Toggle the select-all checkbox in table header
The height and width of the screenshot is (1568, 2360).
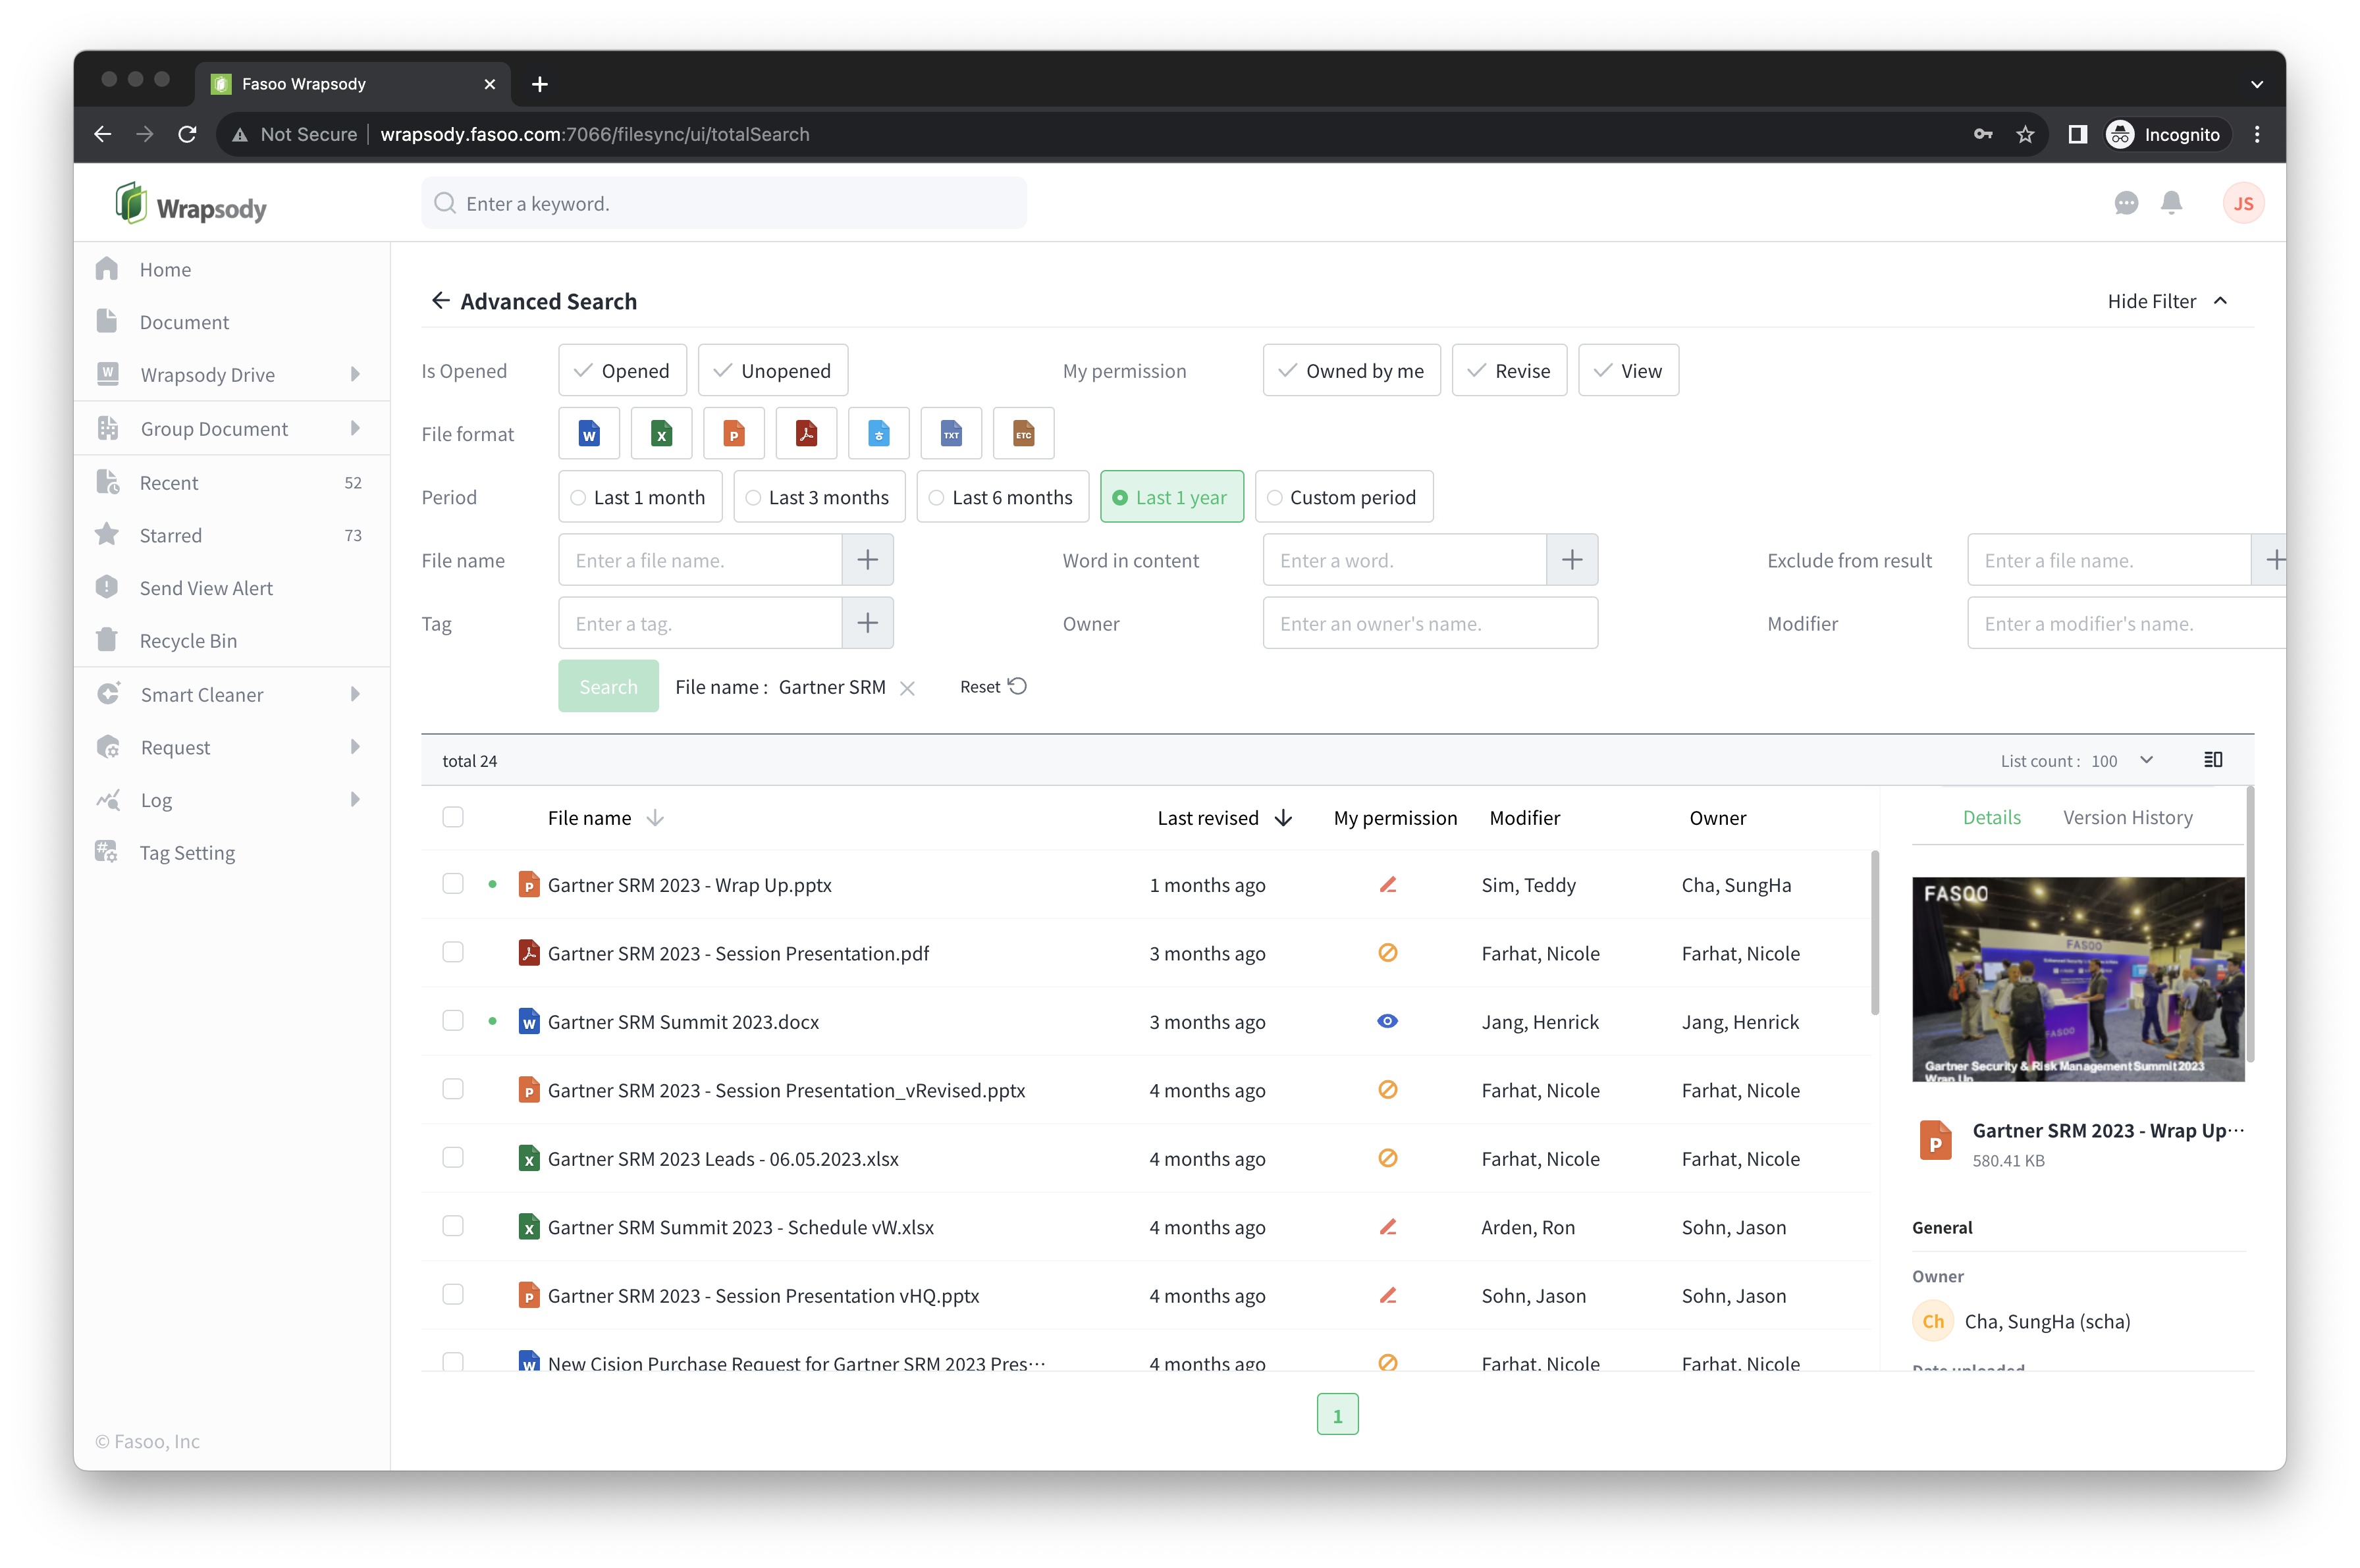pyautogui.click(x=453, y=817)
